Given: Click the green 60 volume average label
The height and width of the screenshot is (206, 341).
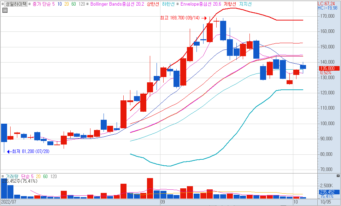Looking at the screenshot, I should click(x=45, y=176).
